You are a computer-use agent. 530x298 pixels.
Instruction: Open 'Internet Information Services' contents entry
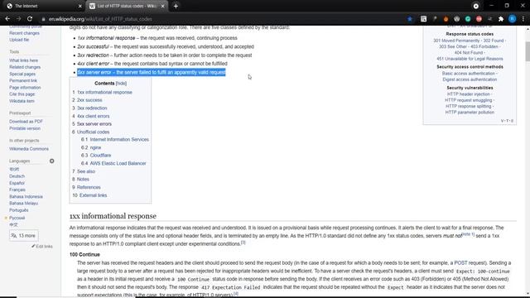pyautogui.click(x=119, y=139)
